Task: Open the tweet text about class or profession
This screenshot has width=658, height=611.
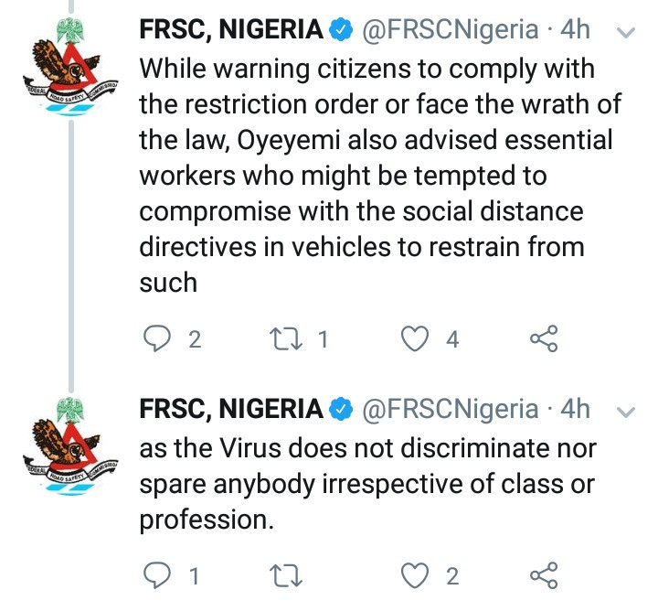Action: click(x=367, y=484)
